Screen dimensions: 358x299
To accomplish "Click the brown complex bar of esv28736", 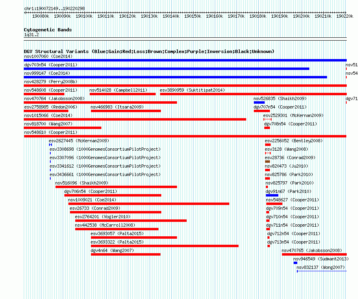I will (x=267, y=162).
